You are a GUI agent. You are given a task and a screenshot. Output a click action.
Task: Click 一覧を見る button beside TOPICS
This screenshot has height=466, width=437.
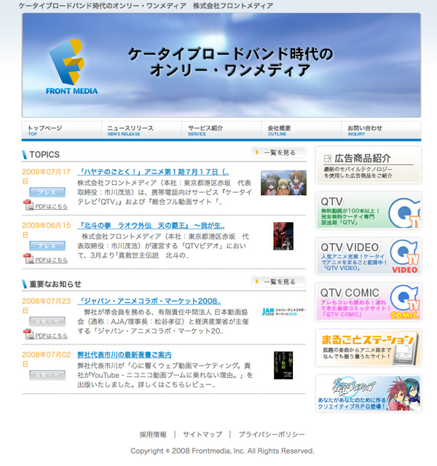coord(278,153)
